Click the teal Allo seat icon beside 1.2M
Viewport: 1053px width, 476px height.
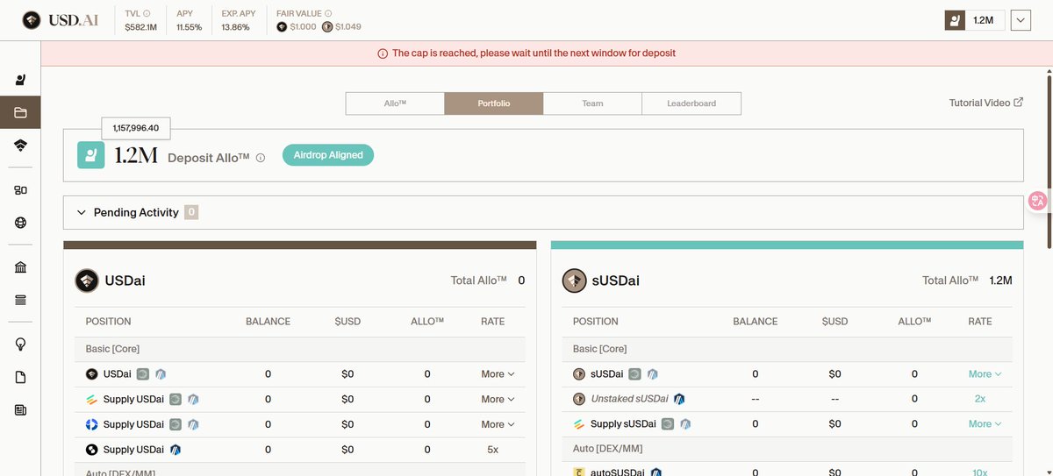click(x=91, y=155)
